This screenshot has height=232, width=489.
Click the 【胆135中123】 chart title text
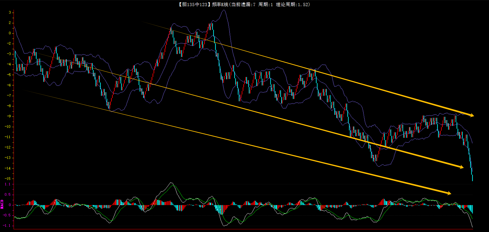click(195, 4)
